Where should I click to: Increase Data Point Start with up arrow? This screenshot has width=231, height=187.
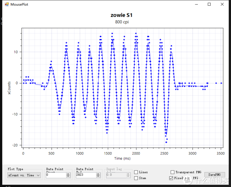(x=68, y=174)
